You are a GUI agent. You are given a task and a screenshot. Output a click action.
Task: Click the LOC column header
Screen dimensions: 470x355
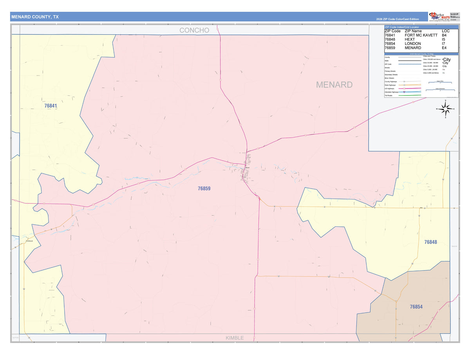click(446, 31)
